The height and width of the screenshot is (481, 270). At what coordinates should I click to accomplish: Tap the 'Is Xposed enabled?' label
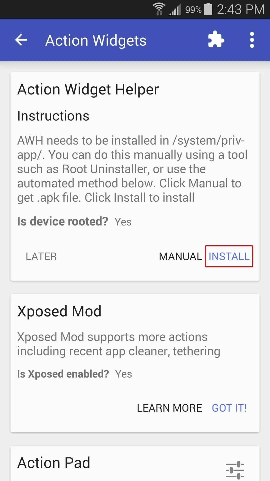click(63, 374)
